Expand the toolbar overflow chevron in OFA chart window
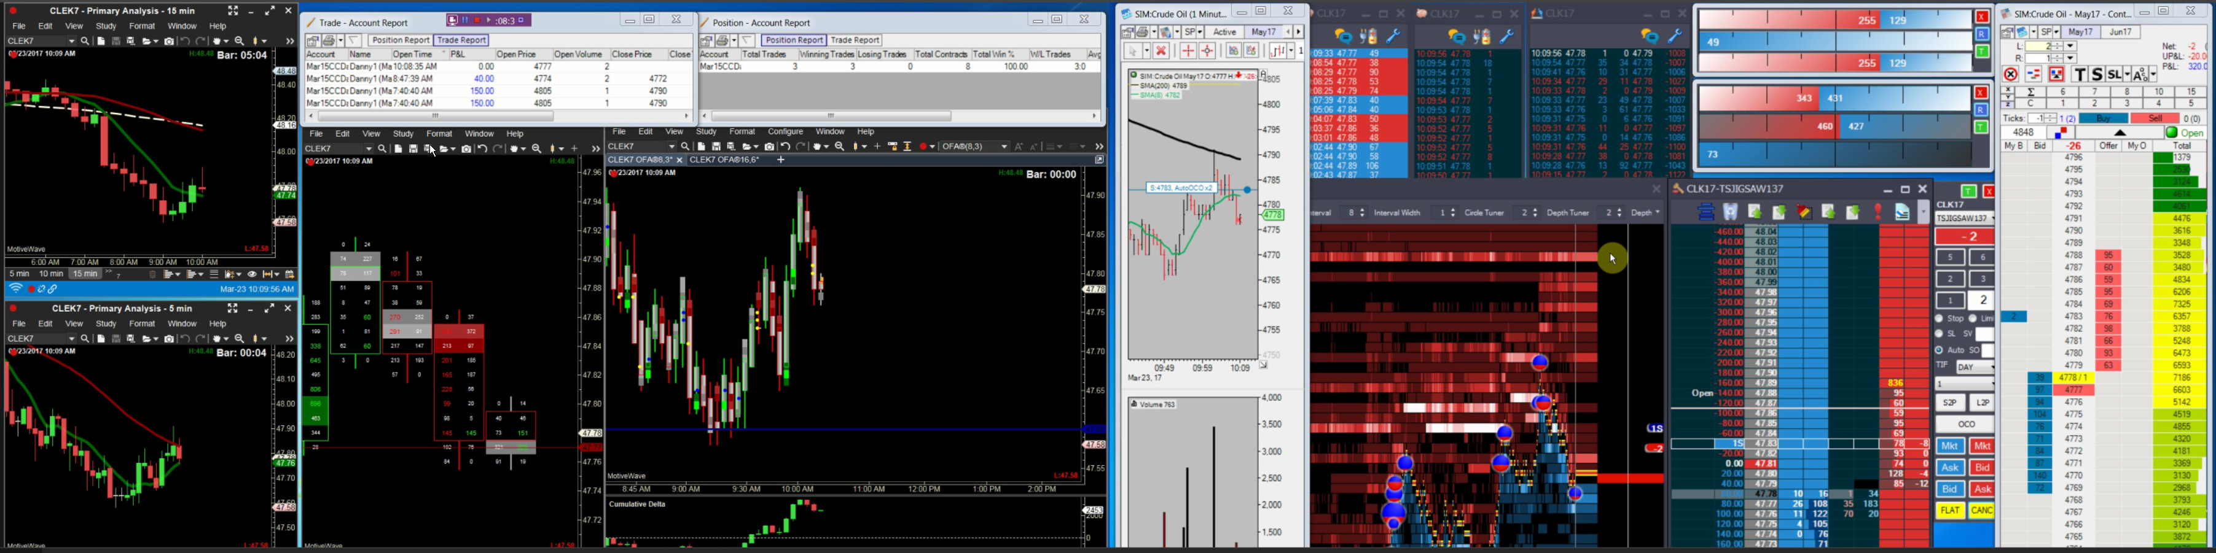2216x553 pixels. pyautogui.click(x=1098, y=147)
